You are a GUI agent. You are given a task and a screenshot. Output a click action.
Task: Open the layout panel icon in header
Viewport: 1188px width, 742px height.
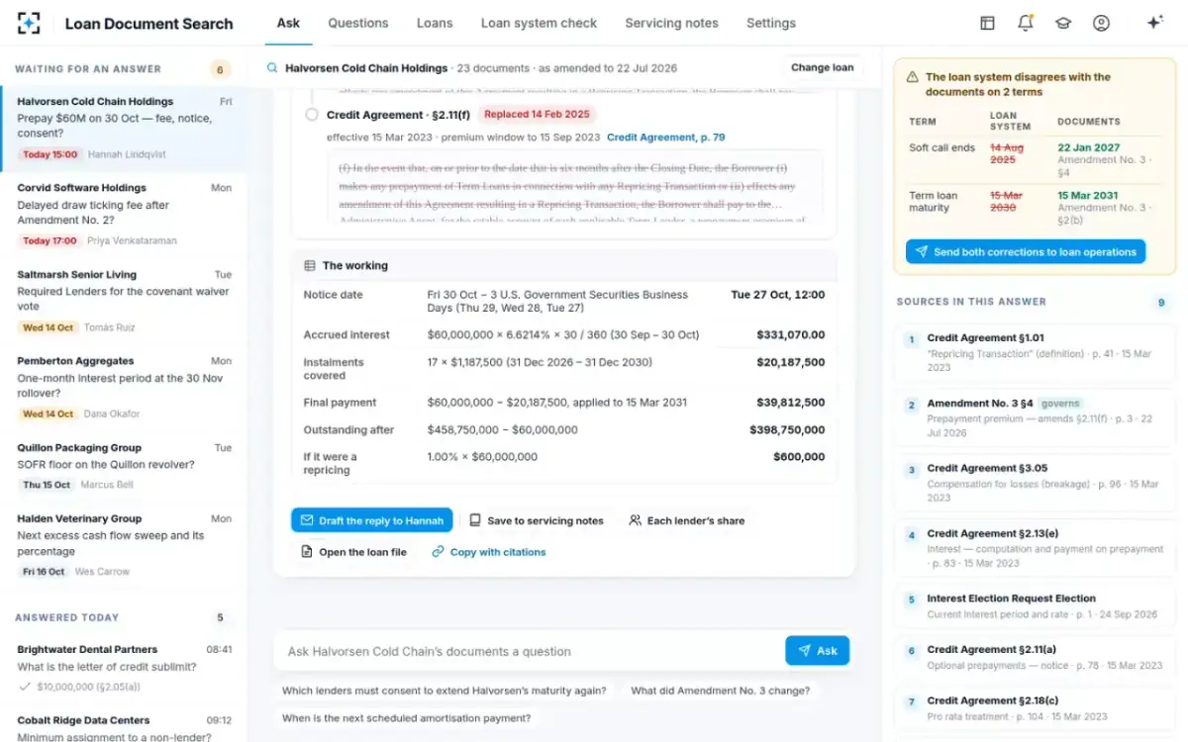[987, 23]
